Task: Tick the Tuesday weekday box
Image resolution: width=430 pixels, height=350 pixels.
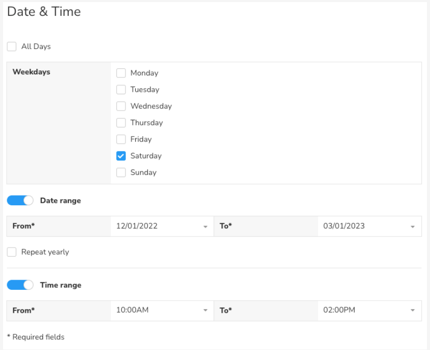Action: [x=121, y=90]
